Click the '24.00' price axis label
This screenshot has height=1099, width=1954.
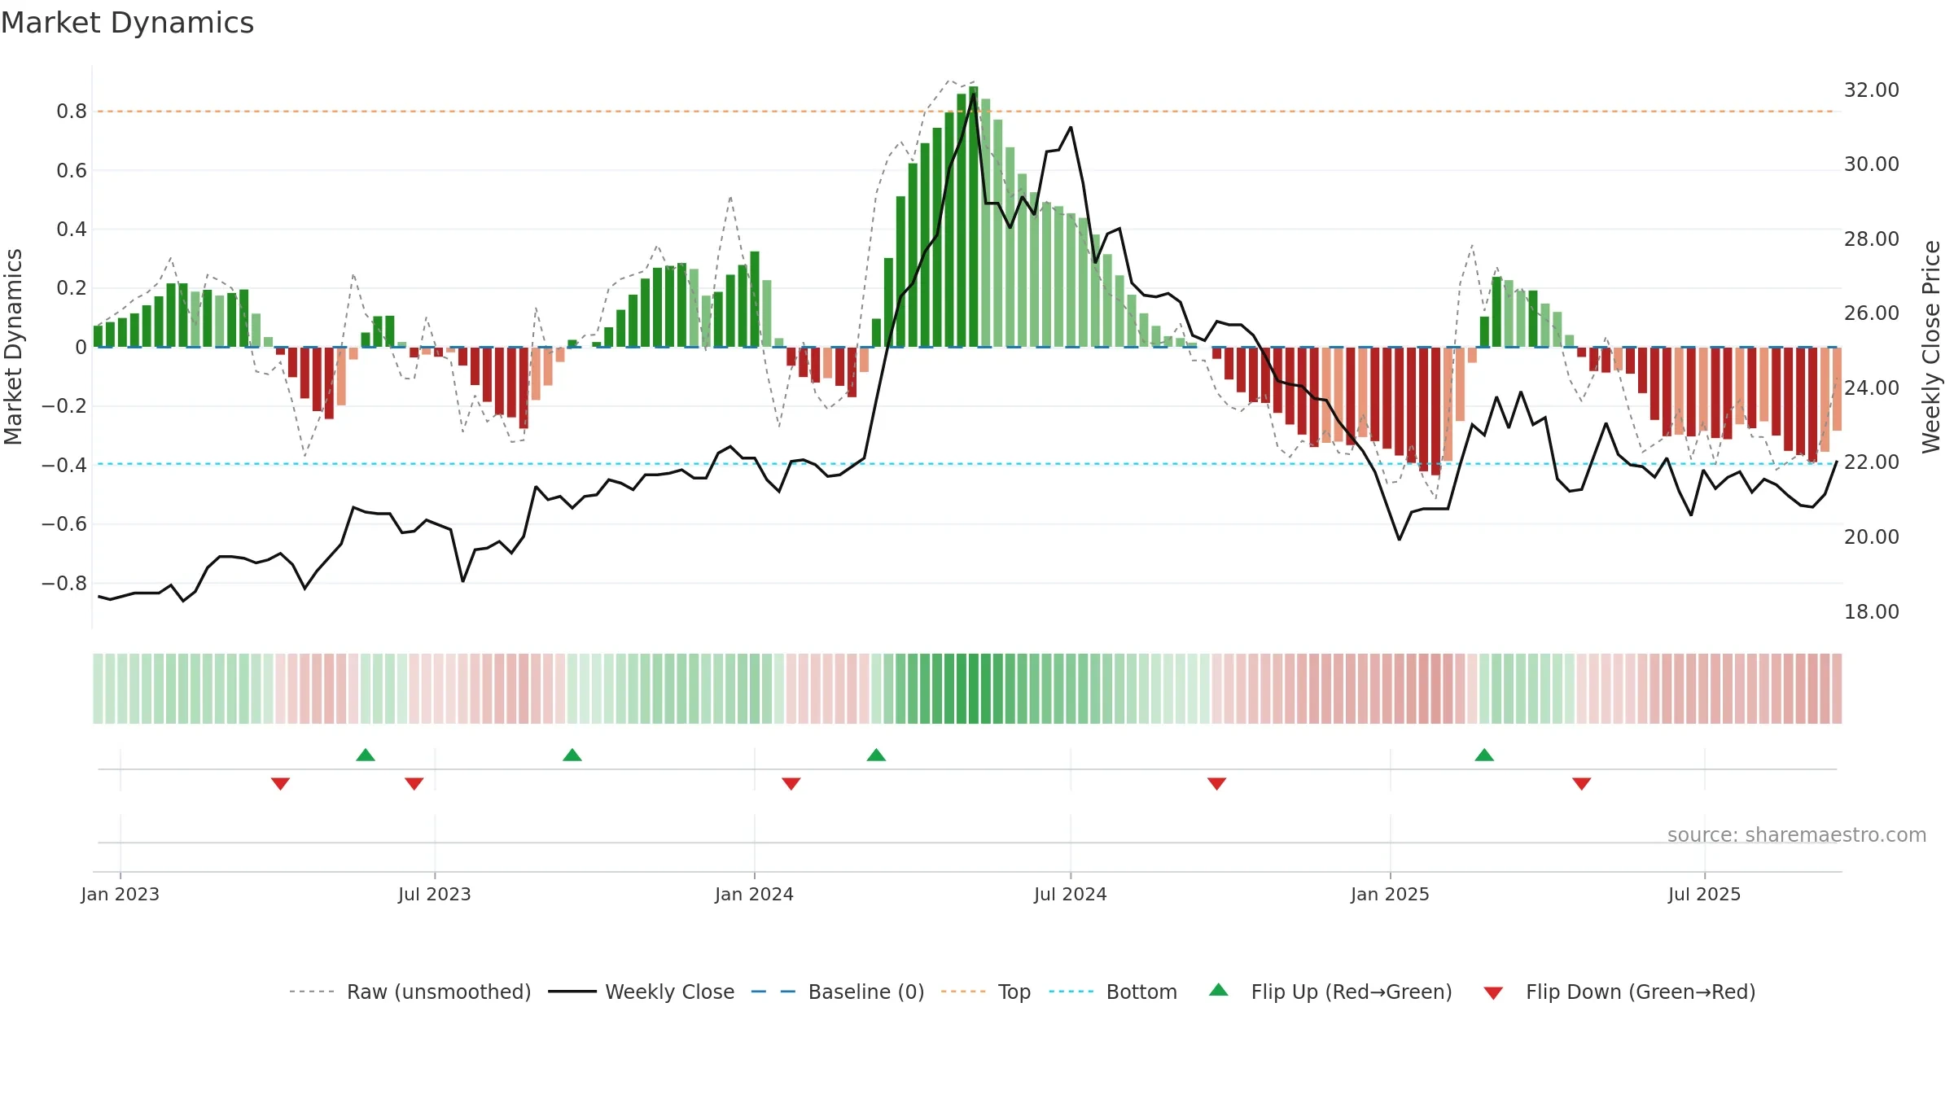pos(1872,387)
